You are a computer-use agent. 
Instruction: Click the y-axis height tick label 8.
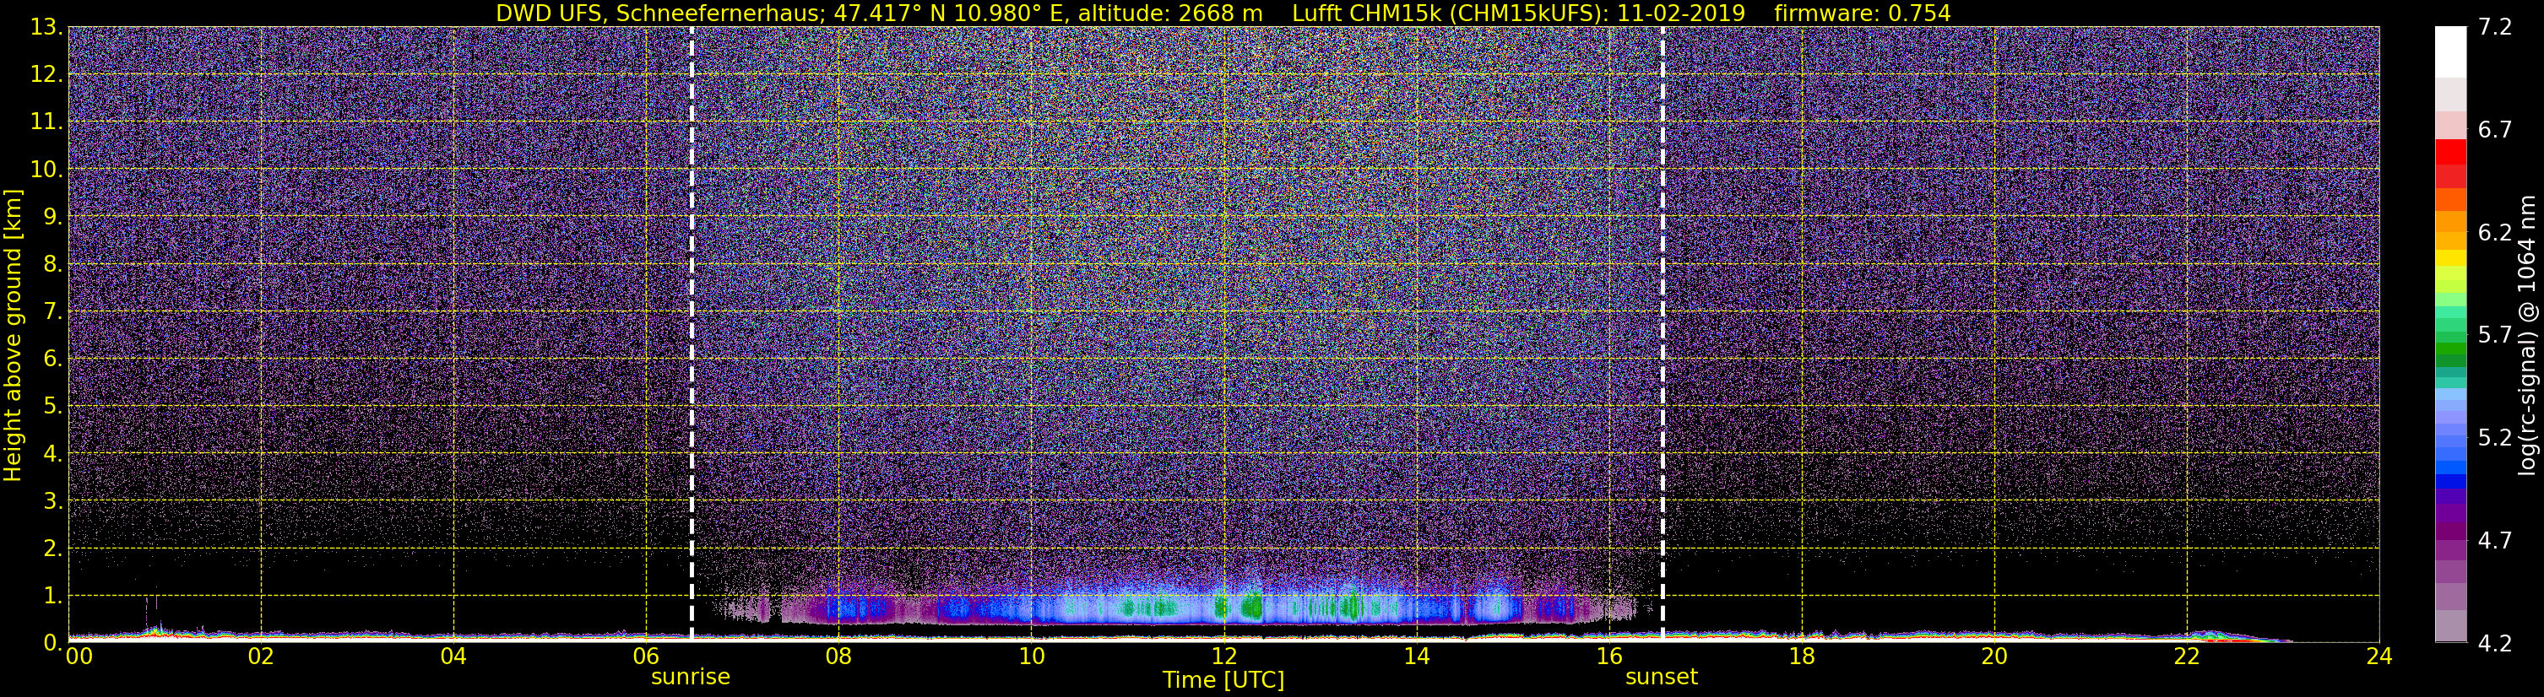click(53, 265)
